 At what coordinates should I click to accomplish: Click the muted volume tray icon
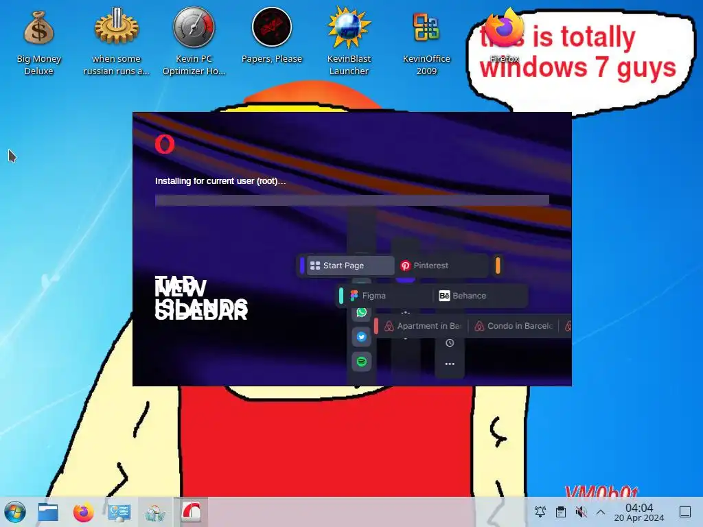tap(581, 512)
